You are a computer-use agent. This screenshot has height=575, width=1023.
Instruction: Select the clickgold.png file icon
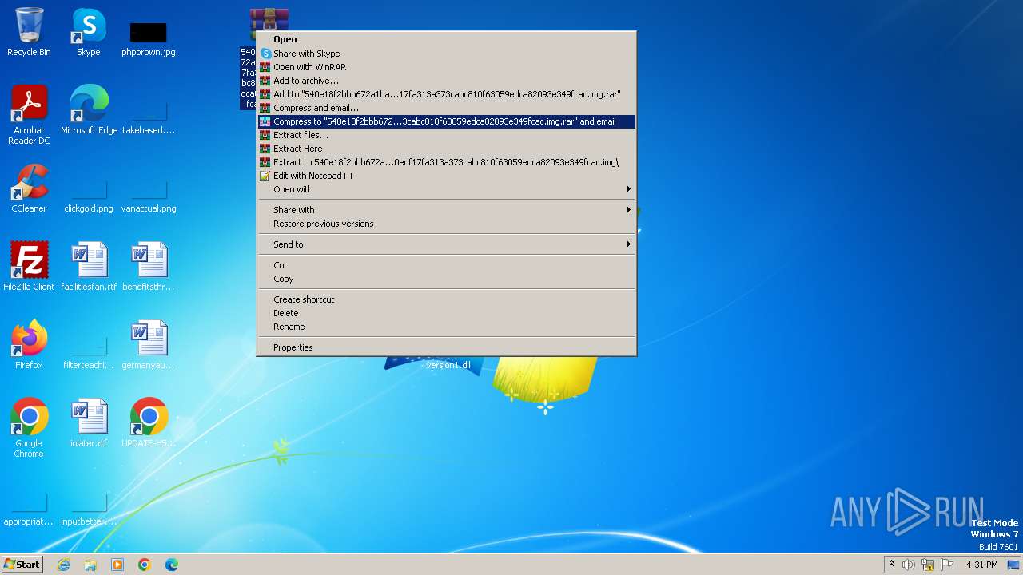[89, 196]
